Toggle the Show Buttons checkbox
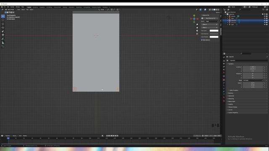 click(202, 40)
